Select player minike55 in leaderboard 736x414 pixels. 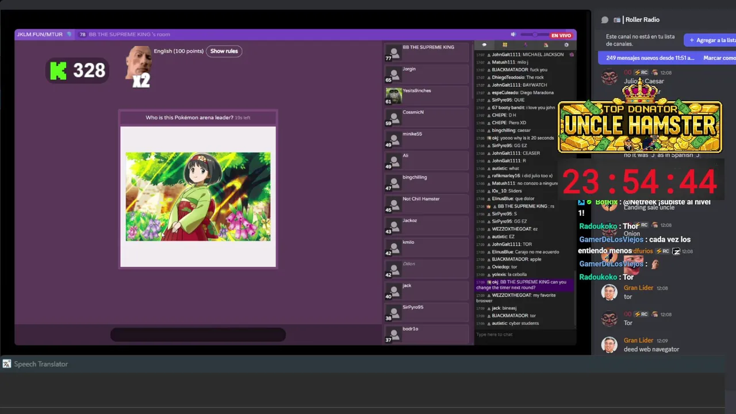coord(428,140)
